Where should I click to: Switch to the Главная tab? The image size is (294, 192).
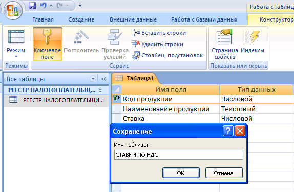(43, 19)
